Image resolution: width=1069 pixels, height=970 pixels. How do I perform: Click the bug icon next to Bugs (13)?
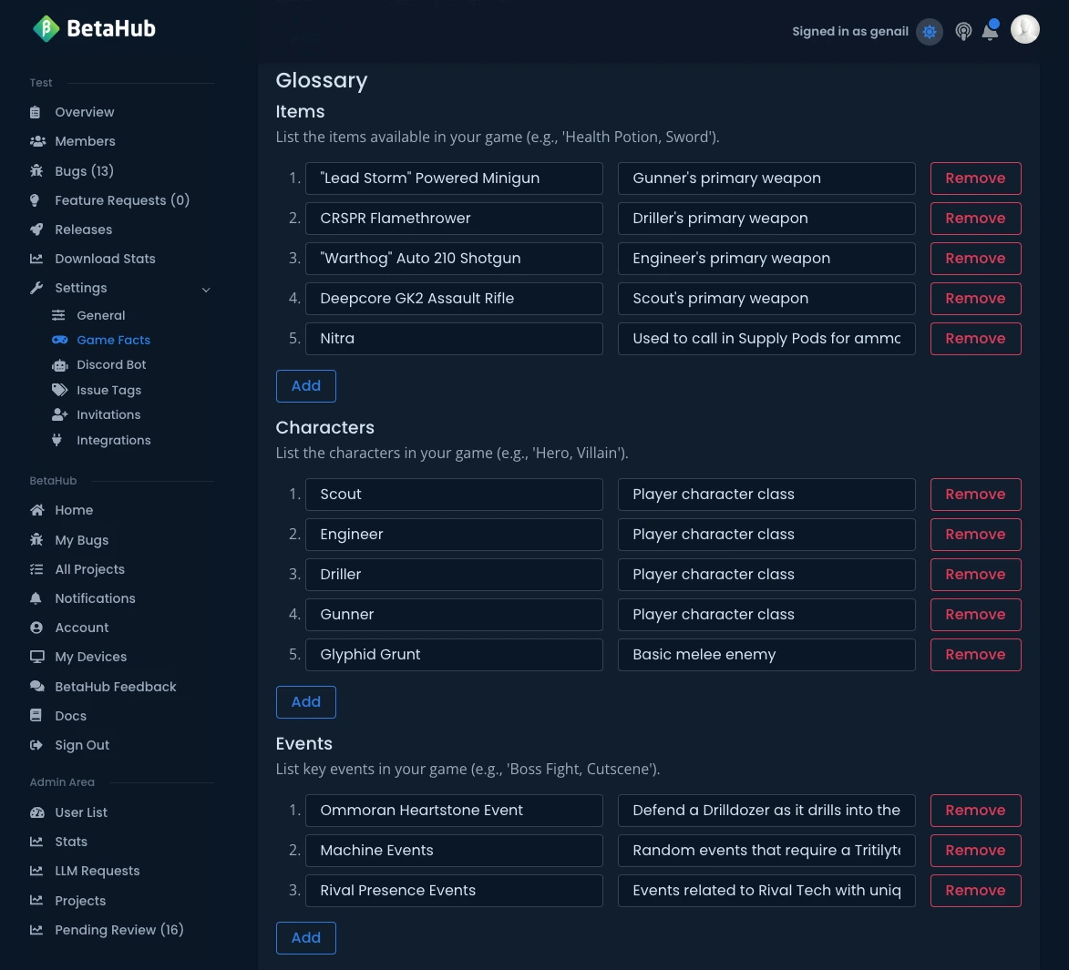[36, 171]
